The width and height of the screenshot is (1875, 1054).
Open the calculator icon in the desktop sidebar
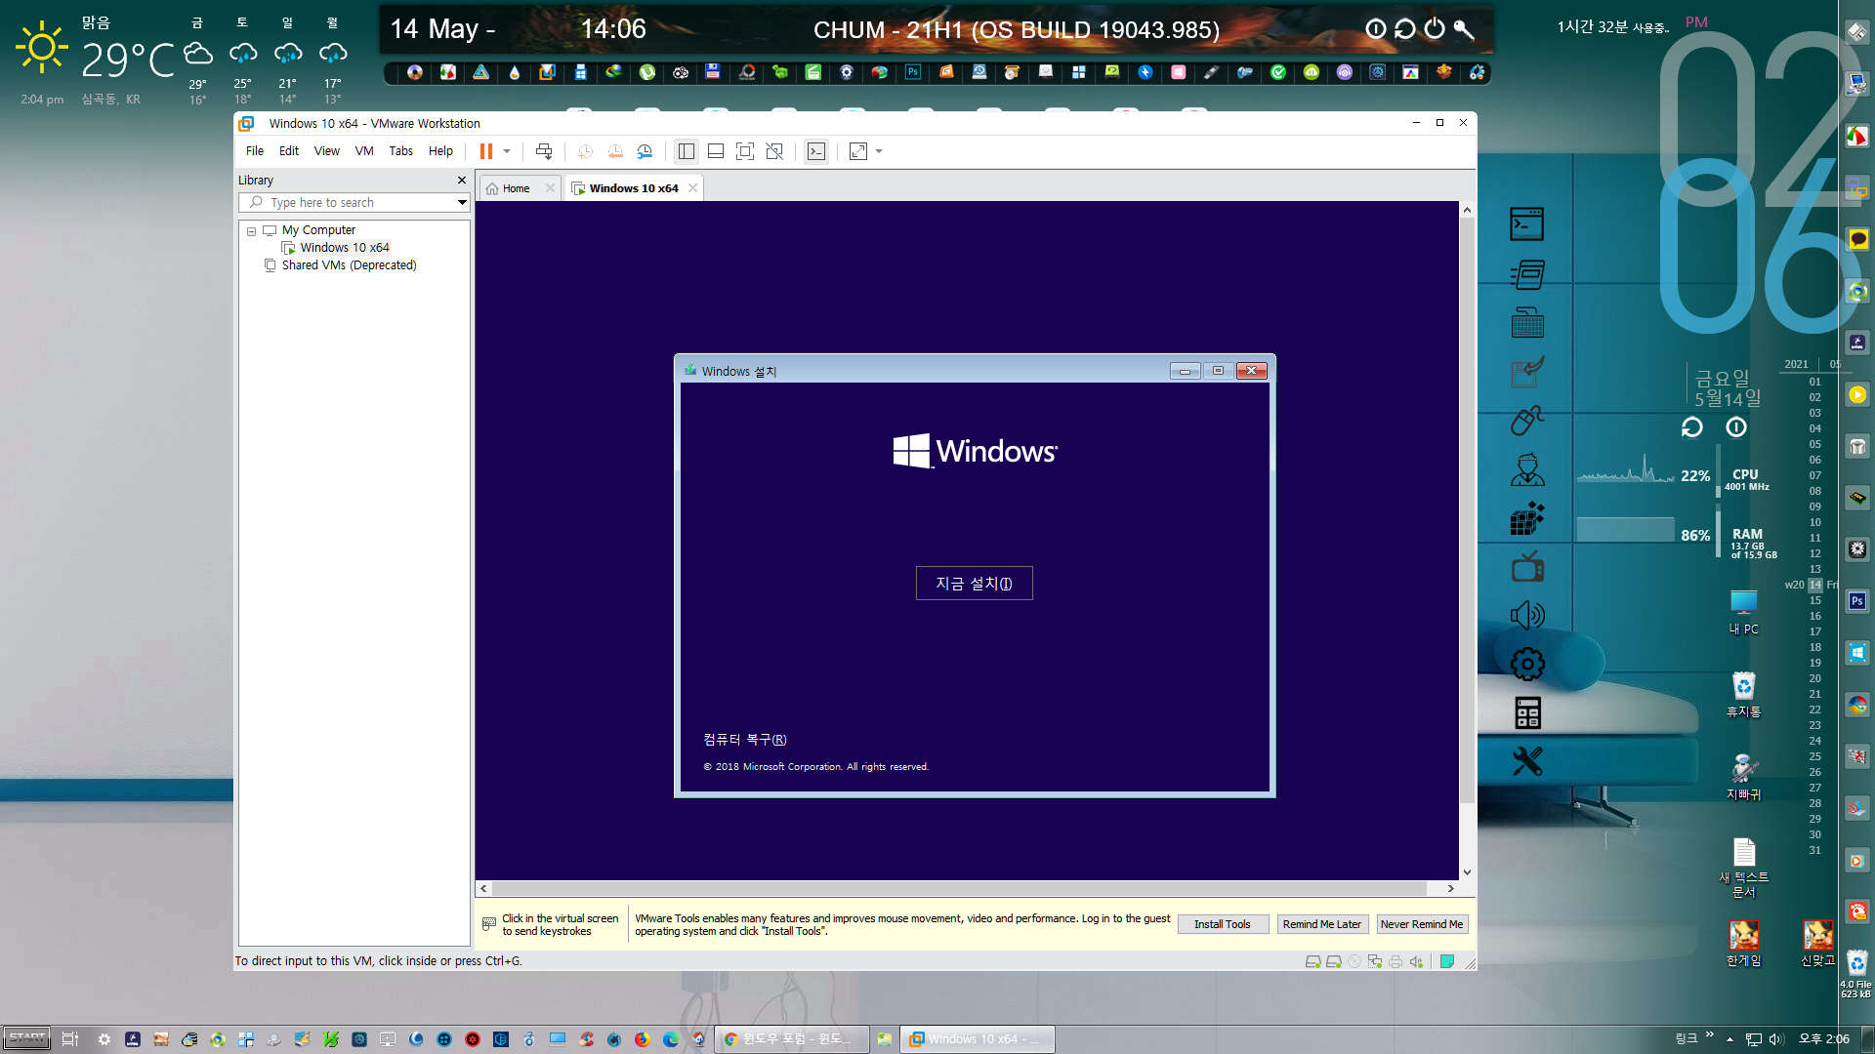[x=1527, y=713]
